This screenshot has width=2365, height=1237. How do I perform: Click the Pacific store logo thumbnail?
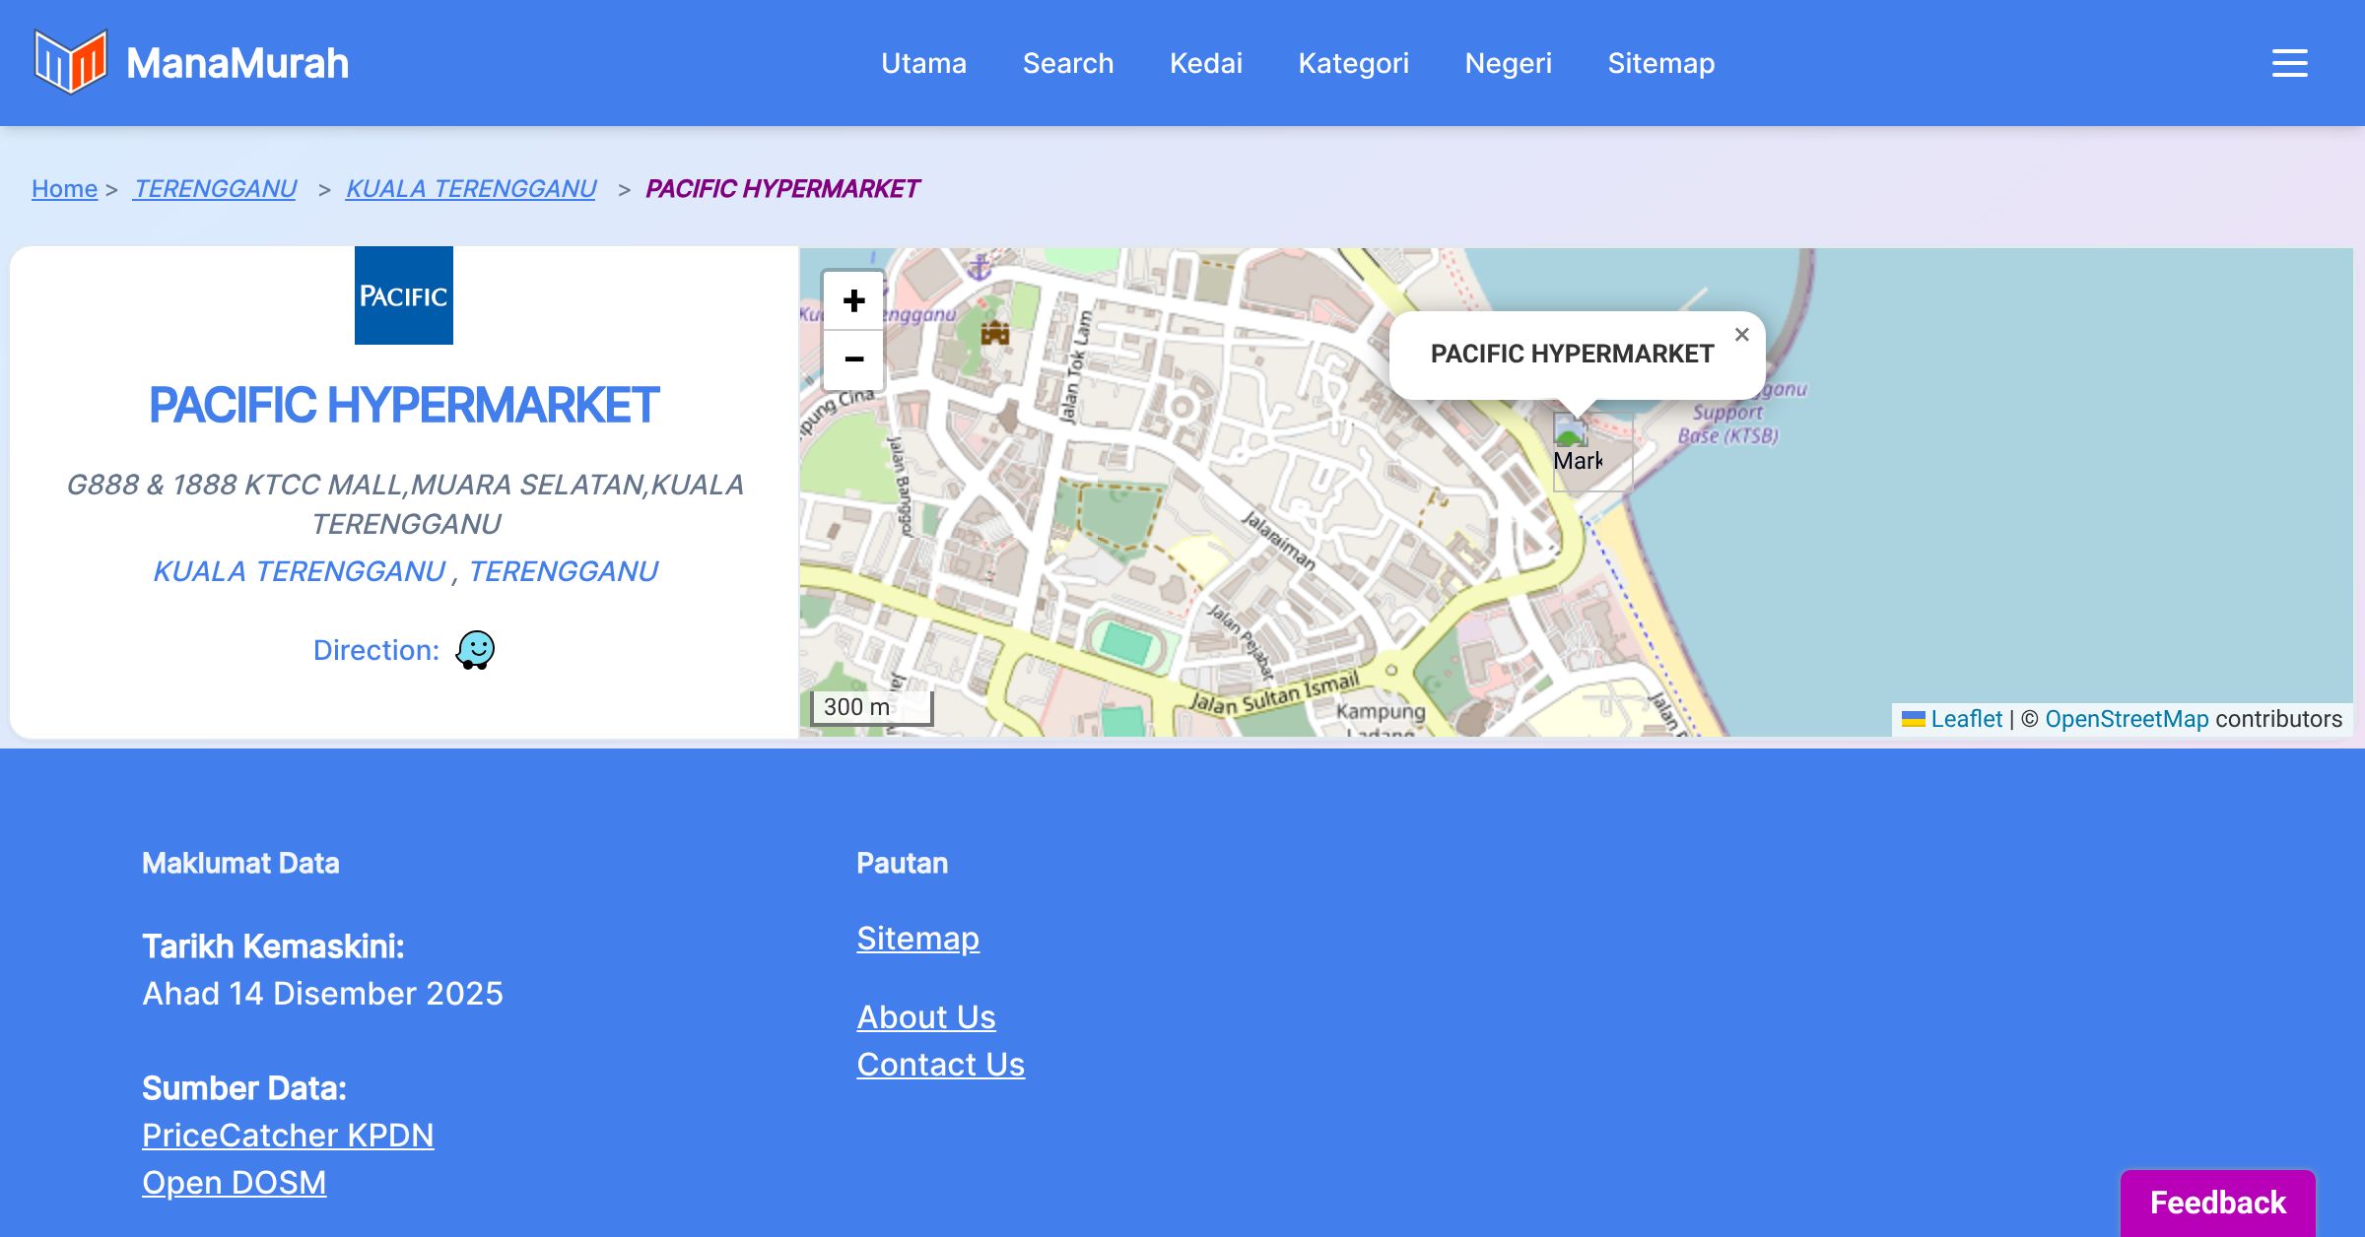click(404, 295)
